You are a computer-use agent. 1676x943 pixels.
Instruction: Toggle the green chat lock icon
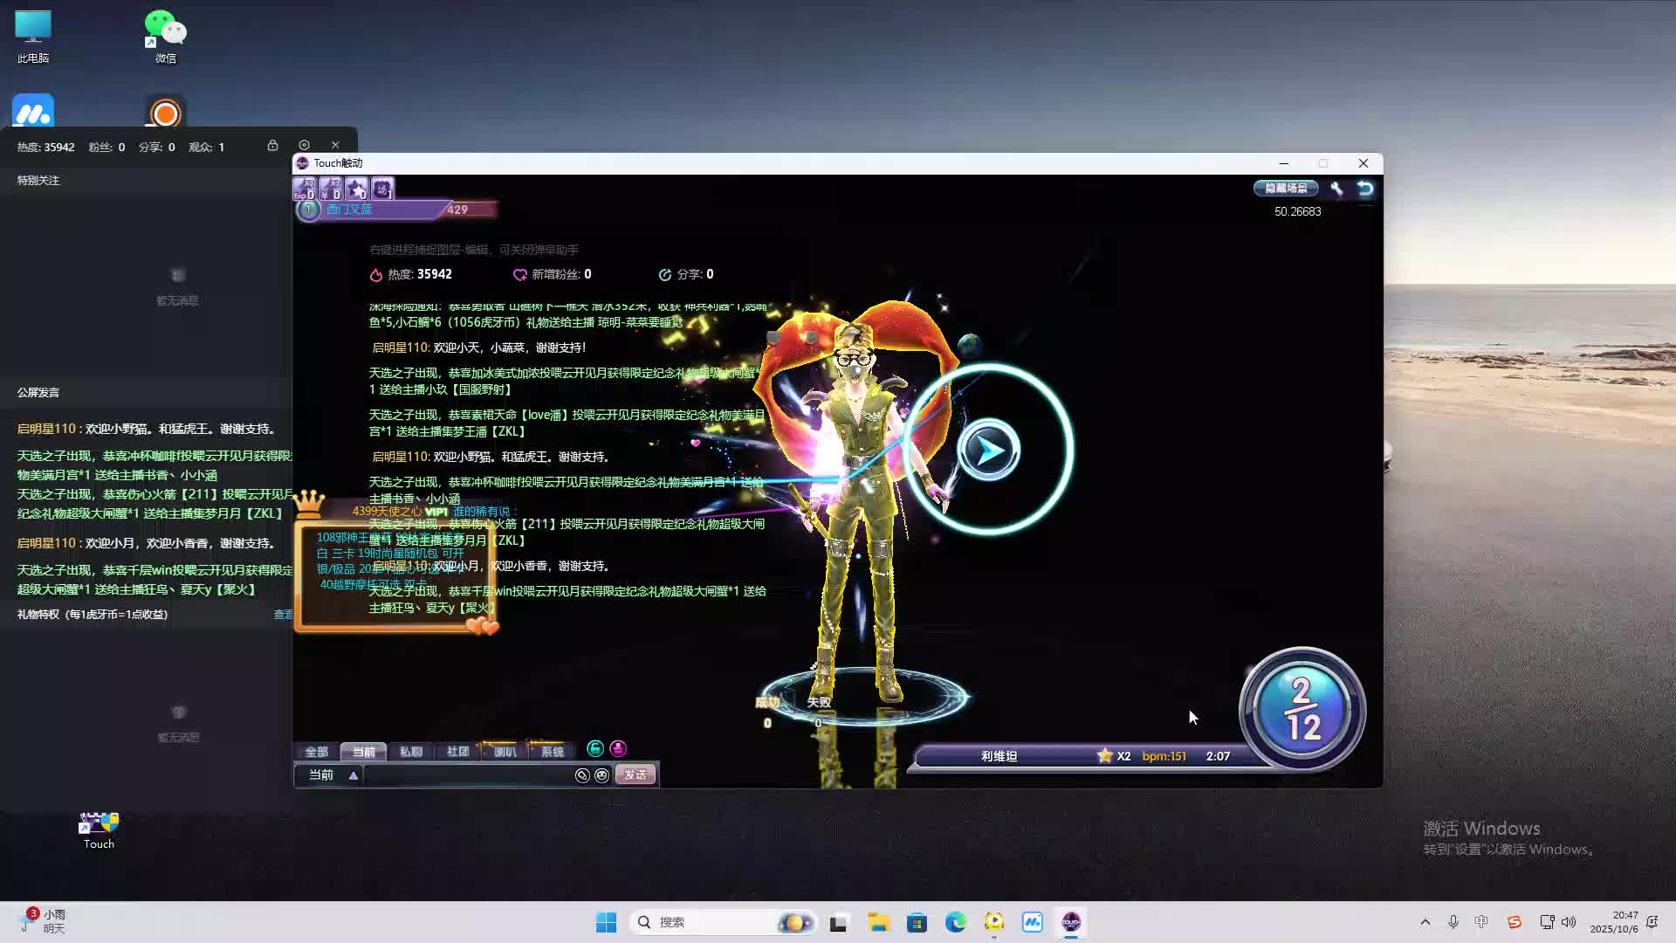click(595, 748)
